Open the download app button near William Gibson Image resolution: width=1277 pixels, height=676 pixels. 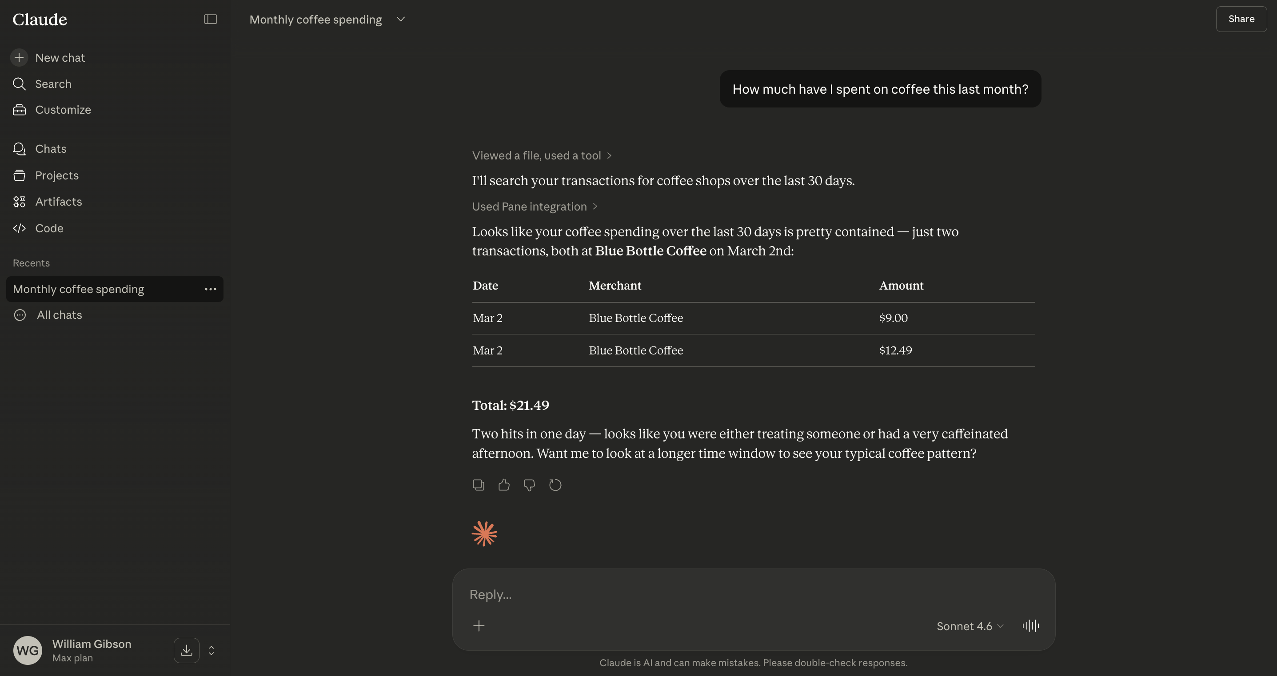(186, 650)
